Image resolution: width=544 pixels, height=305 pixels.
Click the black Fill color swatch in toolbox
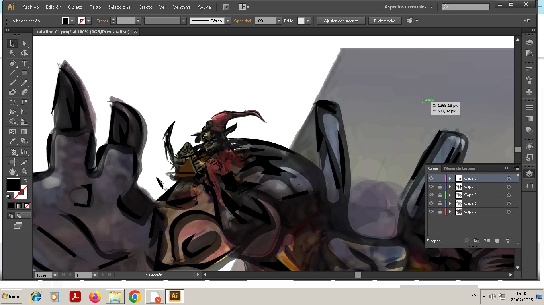13,185
